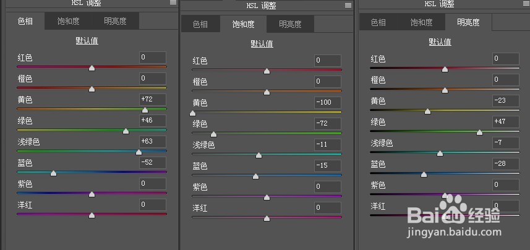
Task: Focus the 浅绿色 hue field showing +63
Action: point(152,142)
